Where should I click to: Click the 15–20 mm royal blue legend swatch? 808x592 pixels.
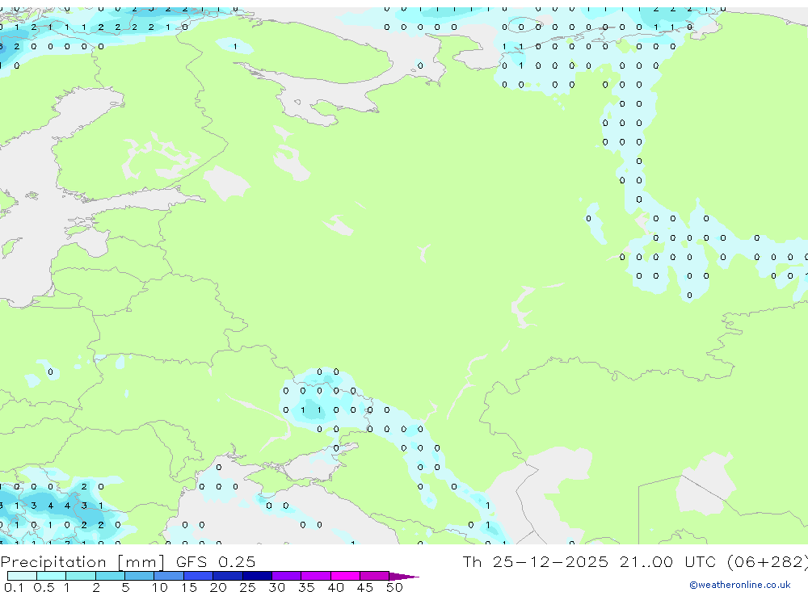(199, 576)
